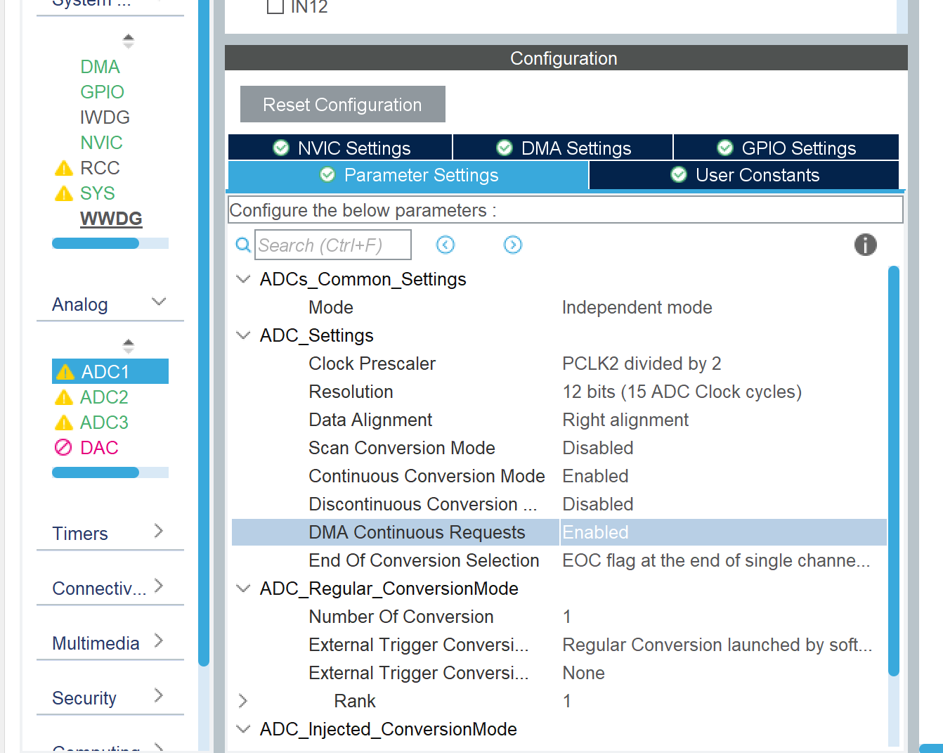
Task: Expand the Timers category
Action: pos(110,533)
